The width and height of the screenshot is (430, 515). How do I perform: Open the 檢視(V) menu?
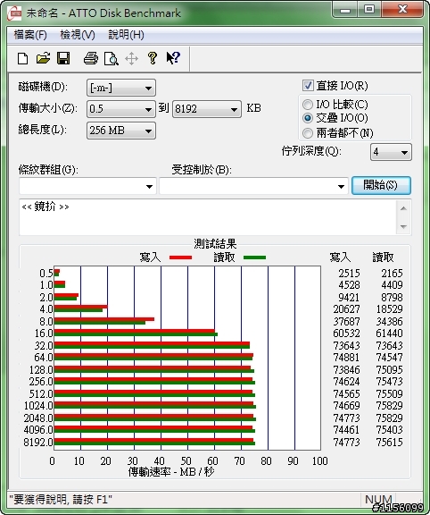point(78,35)
